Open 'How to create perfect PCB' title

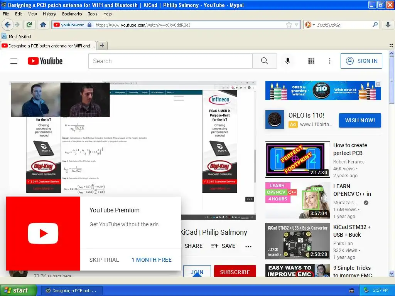(x=350, y=149)
